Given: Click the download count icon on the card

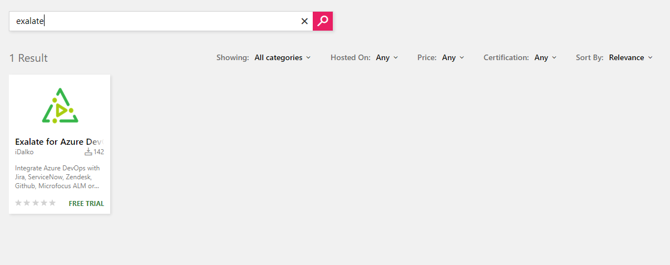Looking at the screenshot, I should [x=88, y=151].
